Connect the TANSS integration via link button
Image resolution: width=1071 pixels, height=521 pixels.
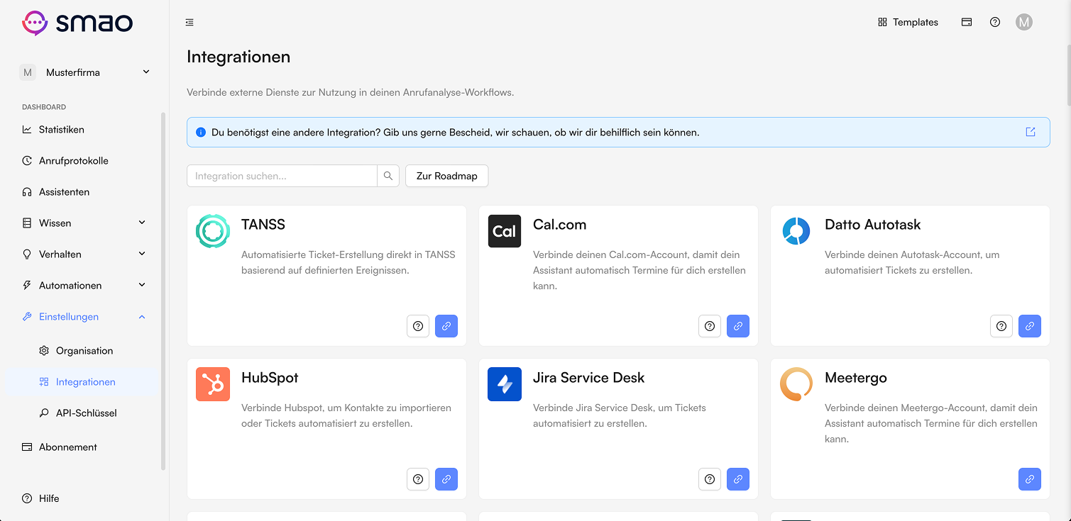(446, 326)
